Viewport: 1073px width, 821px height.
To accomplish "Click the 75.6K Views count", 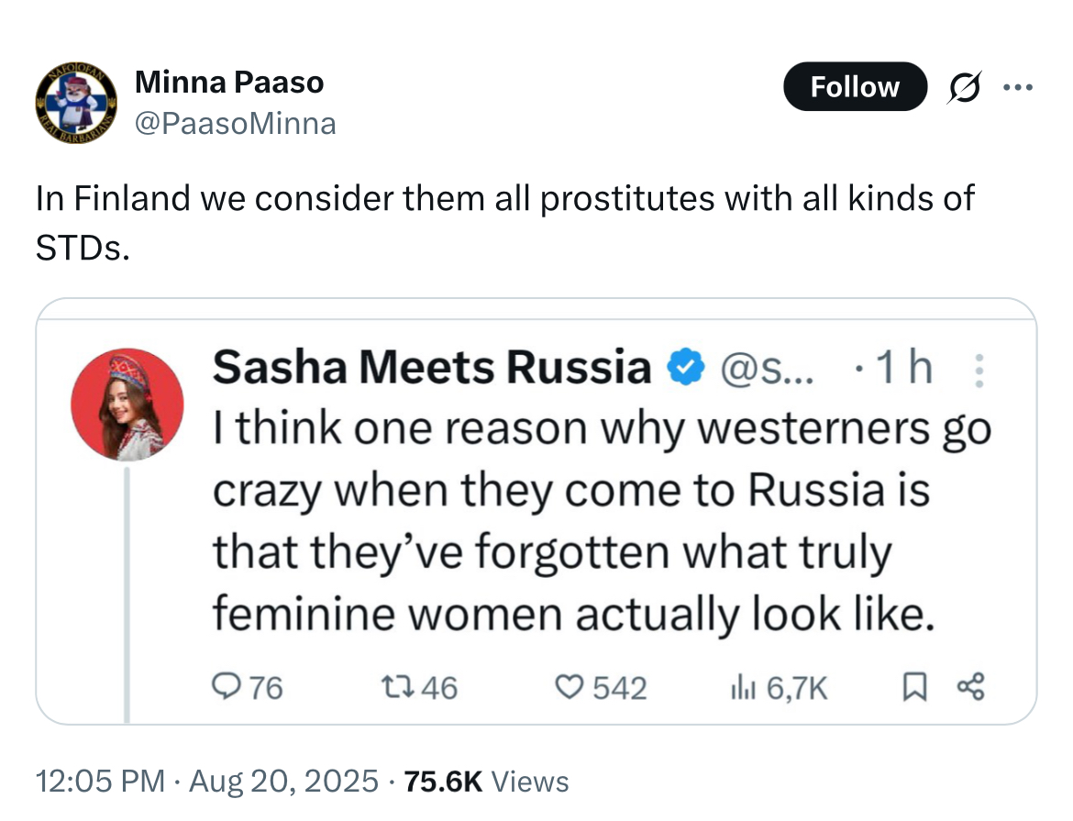I will (486, 782).
